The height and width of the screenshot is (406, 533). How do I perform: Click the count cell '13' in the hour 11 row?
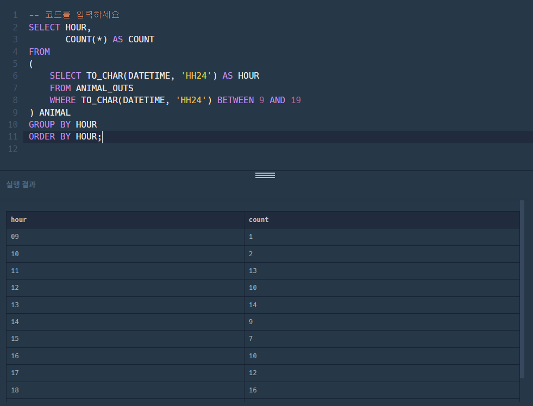pos(382,271)
